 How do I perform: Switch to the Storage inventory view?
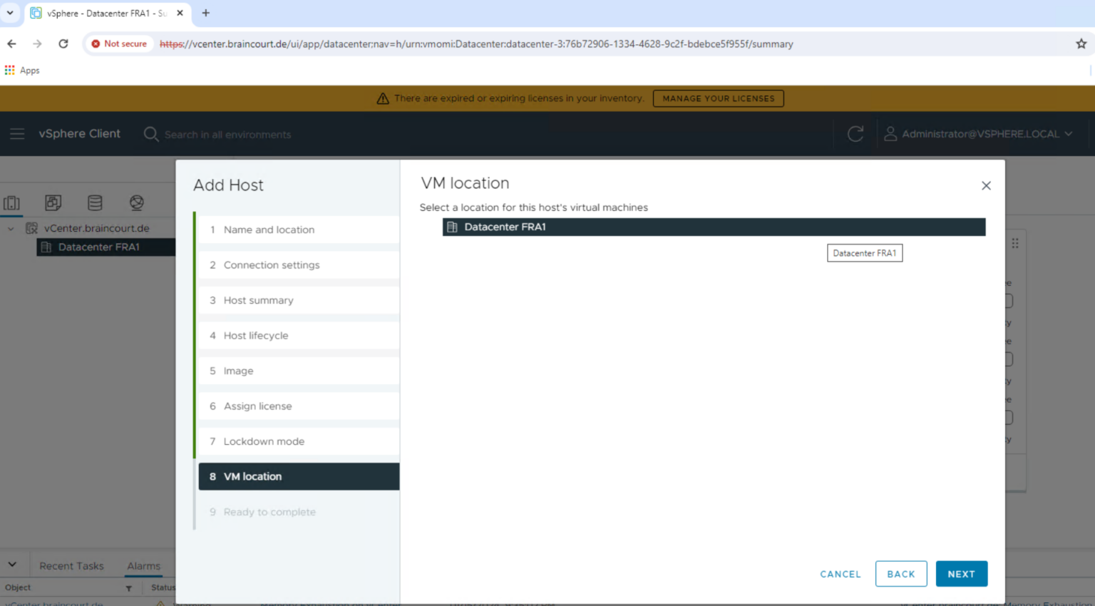tap(95, 203)
